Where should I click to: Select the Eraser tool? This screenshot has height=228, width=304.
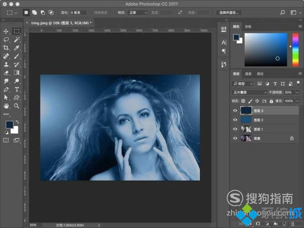tap(6, 73)
